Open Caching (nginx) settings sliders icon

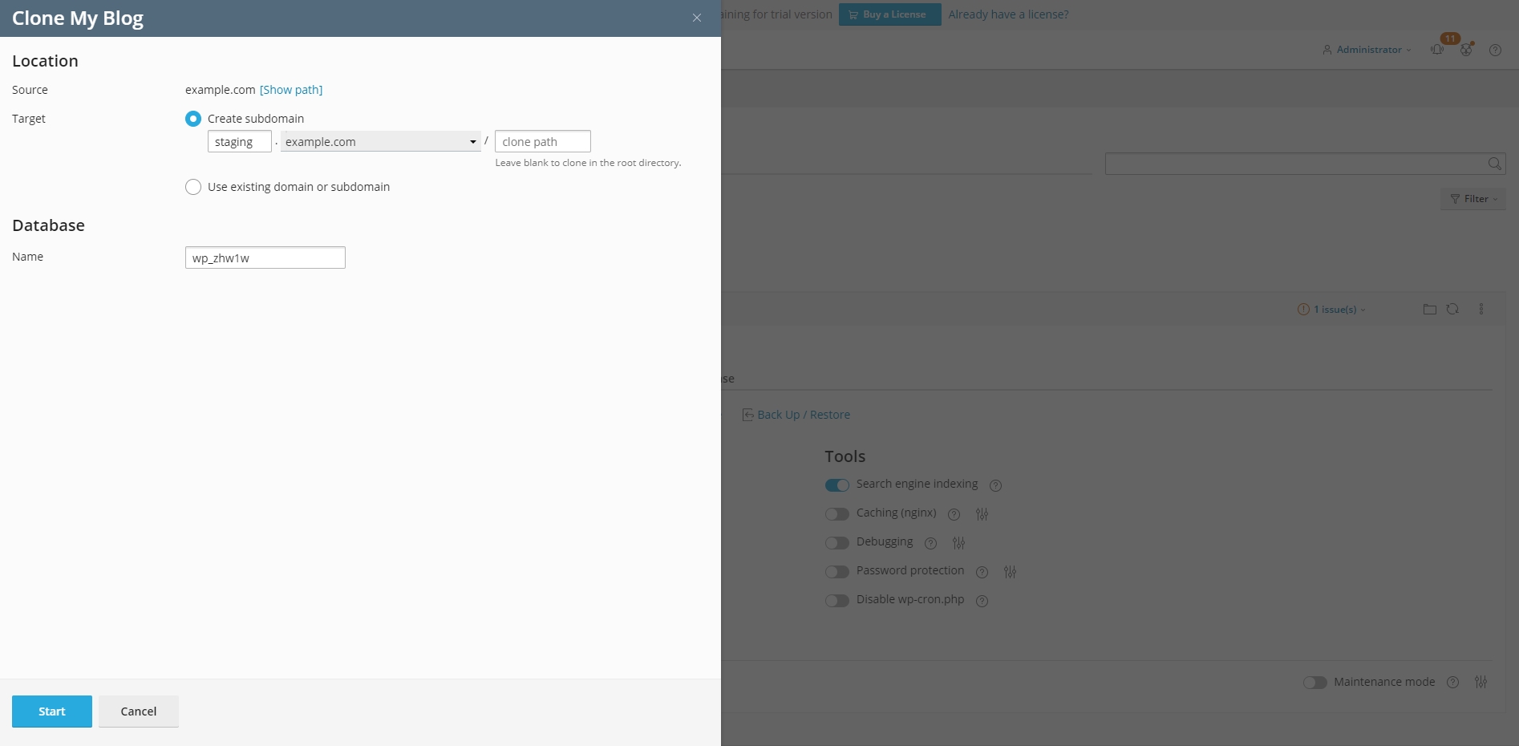coord(982,514)
